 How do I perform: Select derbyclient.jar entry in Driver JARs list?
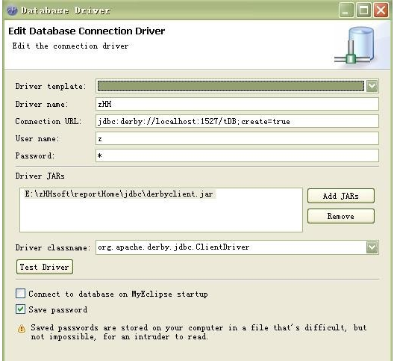click(119, 194)
